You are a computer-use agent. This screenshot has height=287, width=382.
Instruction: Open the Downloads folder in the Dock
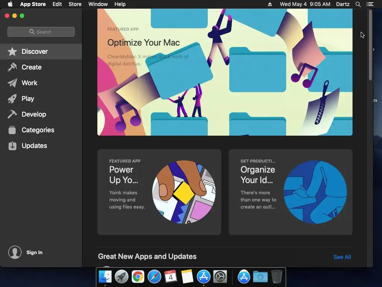click(x=260, y=277)
